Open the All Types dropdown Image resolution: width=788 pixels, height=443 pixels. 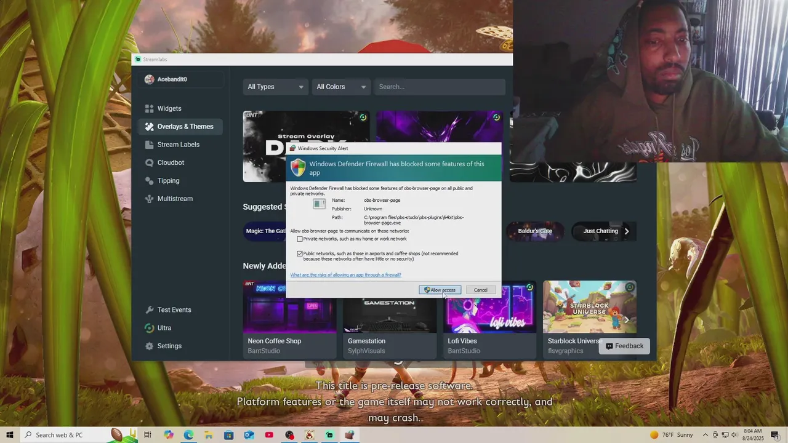(275, 87)
